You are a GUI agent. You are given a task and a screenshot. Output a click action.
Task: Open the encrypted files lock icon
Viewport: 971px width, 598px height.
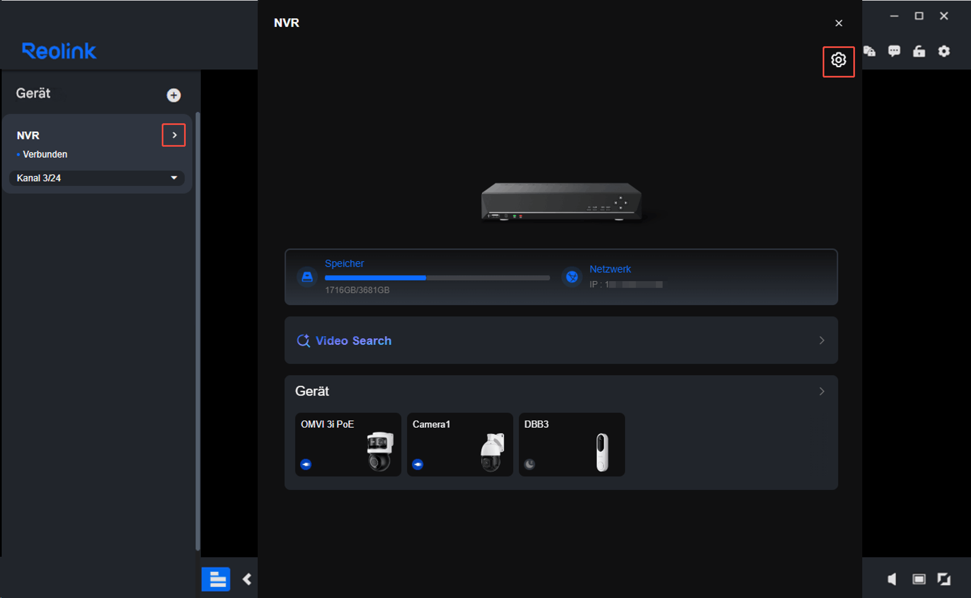(869, 51)
